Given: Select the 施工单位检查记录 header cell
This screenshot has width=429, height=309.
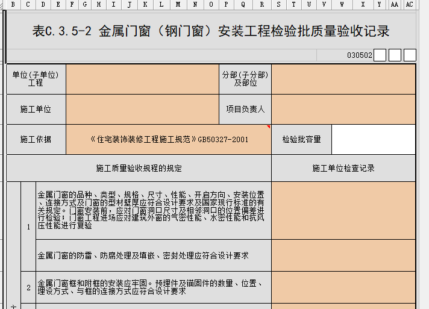Looking at the screenshot, I should 343,168.
